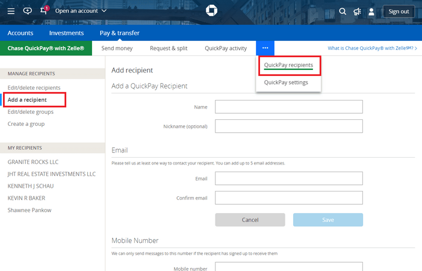Choose QuickPay recipients menu entry
Image resolution: width=422 pixels, height=271 pixels.
pos(288,65)
